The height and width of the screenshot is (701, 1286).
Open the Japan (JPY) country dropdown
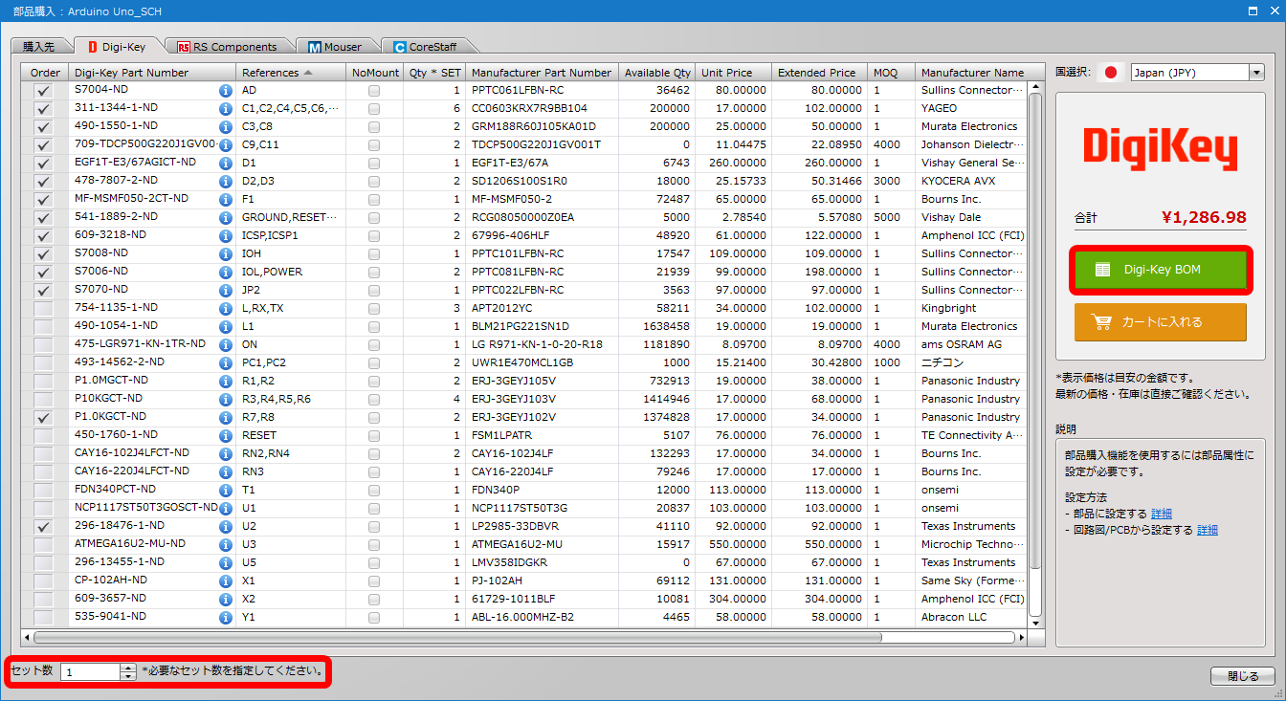(x=1198, y=73)
